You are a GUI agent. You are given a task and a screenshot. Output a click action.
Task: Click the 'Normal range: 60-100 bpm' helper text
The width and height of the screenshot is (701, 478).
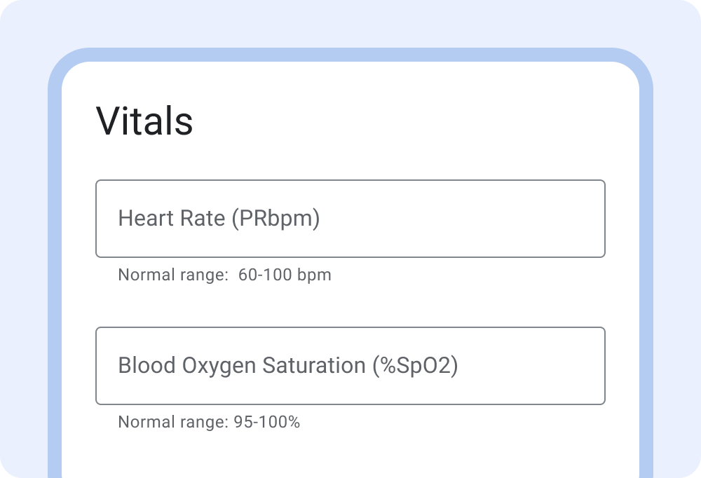pyautogui.click(x=224, y=275)
